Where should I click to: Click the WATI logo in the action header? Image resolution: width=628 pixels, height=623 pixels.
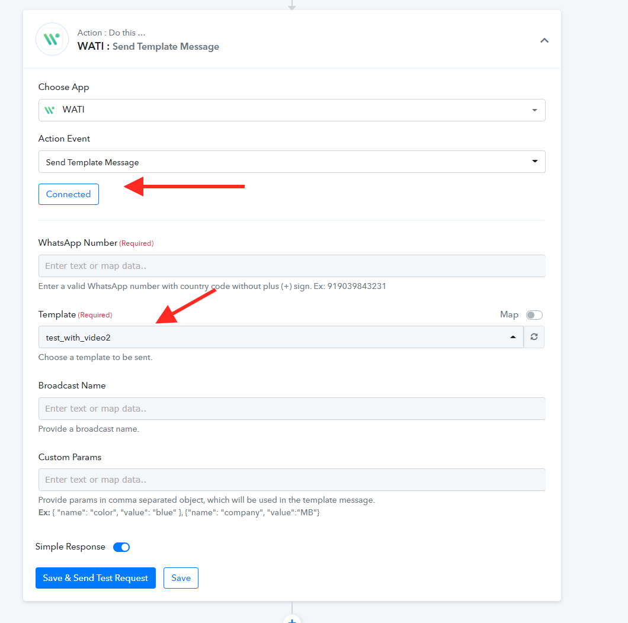point(52,40)
